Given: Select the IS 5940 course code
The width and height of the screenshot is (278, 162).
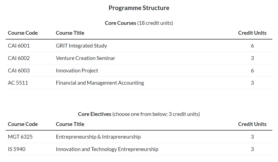Looking at the screenshot, I should point(17,149).
